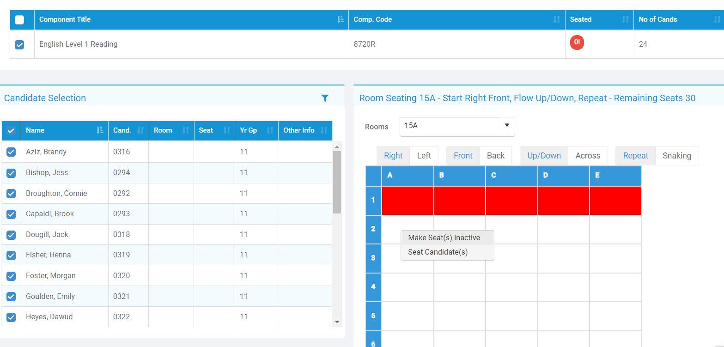Sort the Seated column
The image size is (724, 347).
coord(625,19)
